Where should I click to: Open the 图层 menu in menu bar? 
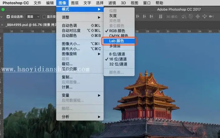[x=75, y=3]
